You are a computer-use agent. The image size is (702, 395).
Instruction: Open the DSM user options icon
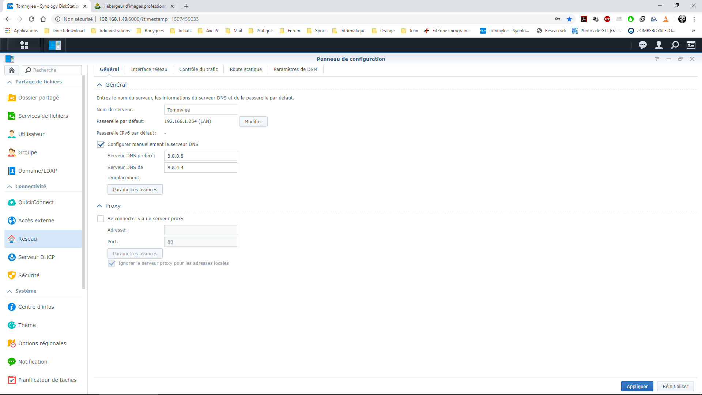(658, 45)
